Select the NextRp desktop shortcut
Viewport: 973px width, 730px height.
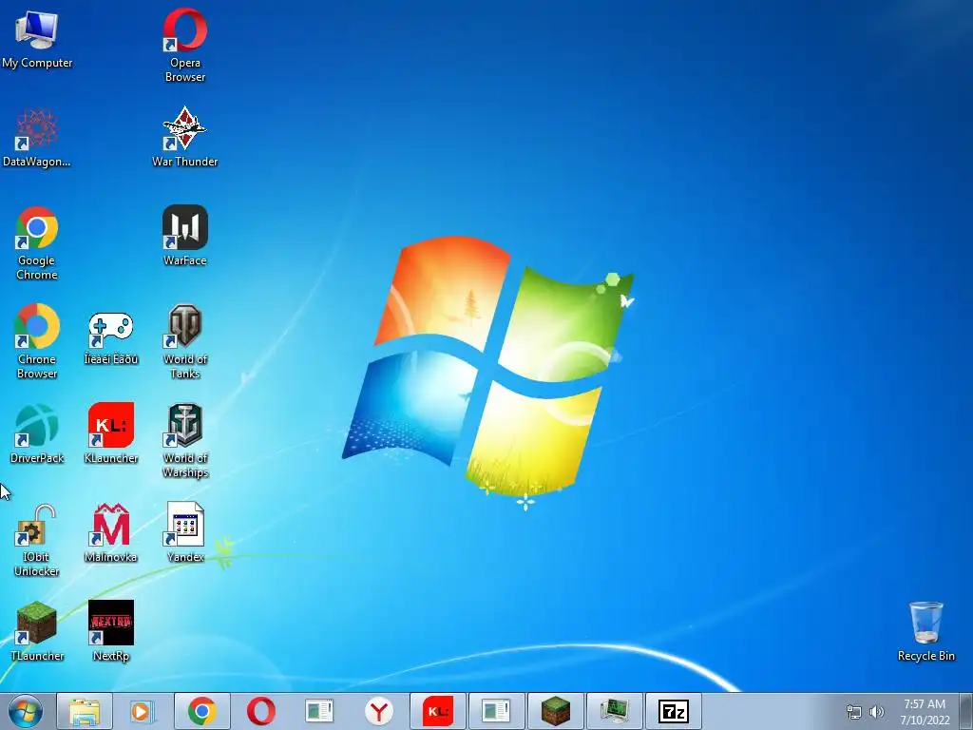pyautogui.click(x=111, y=631)
